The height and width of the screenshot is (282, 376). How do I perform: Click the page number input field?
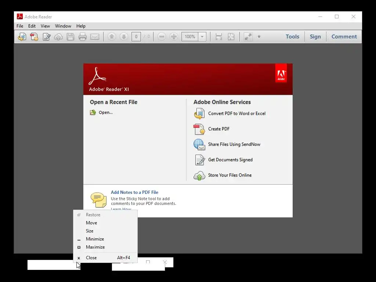coord(136,37)
